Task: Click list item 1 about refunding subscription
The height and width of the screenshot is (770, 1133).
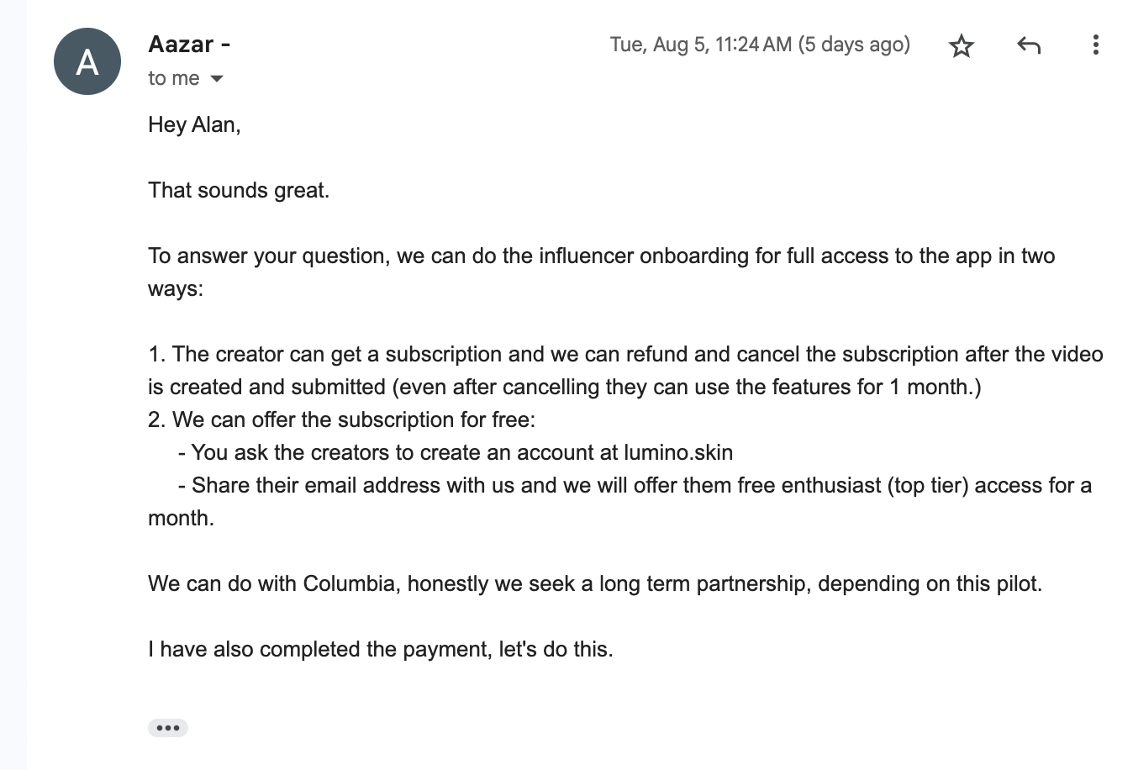Action: tap(625, 371)
